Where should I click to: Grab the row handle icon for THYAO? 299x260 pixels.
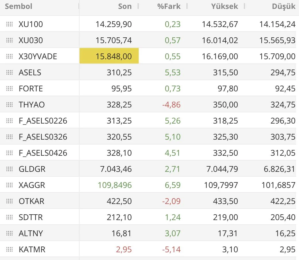click(9, 105)
